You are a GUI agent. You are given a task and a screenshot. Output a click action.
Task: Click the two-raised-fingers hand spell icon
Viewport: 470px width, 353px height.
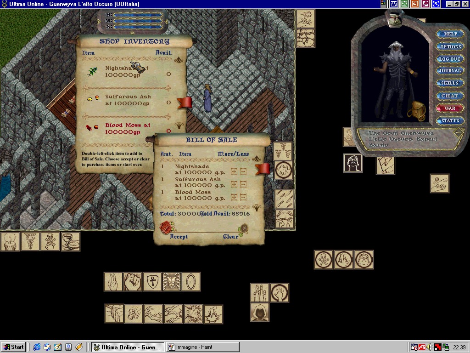(113, 282)
